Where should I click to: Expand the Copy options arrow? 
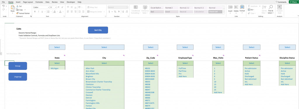25,10
